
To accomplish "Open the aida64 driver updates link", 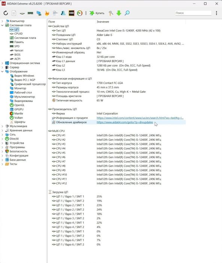I will point(125,122).
